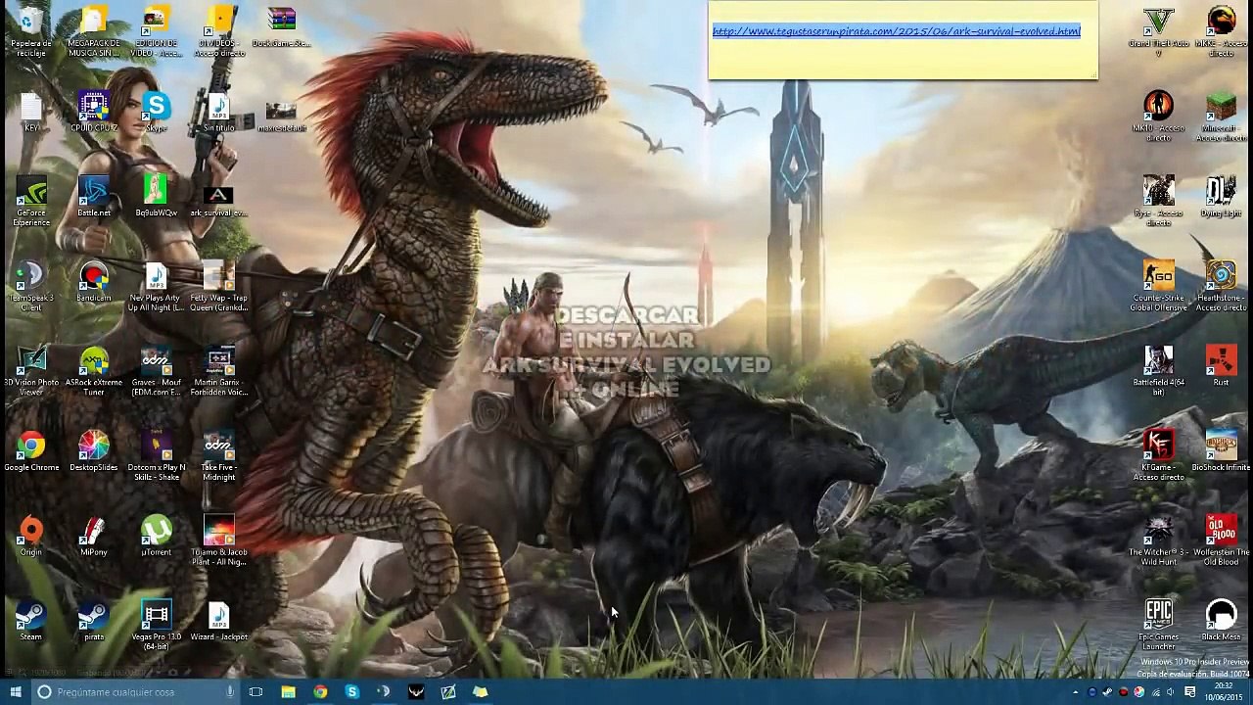Launch Steam from the desktop icon

[x=31, y=622]
